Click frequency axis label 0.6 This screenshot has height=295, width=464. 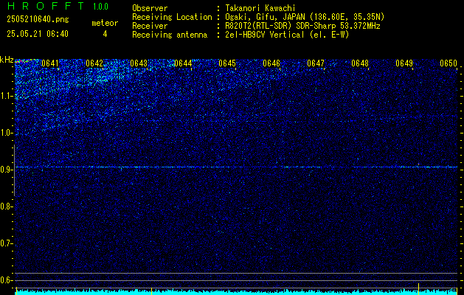coord(7,280)
